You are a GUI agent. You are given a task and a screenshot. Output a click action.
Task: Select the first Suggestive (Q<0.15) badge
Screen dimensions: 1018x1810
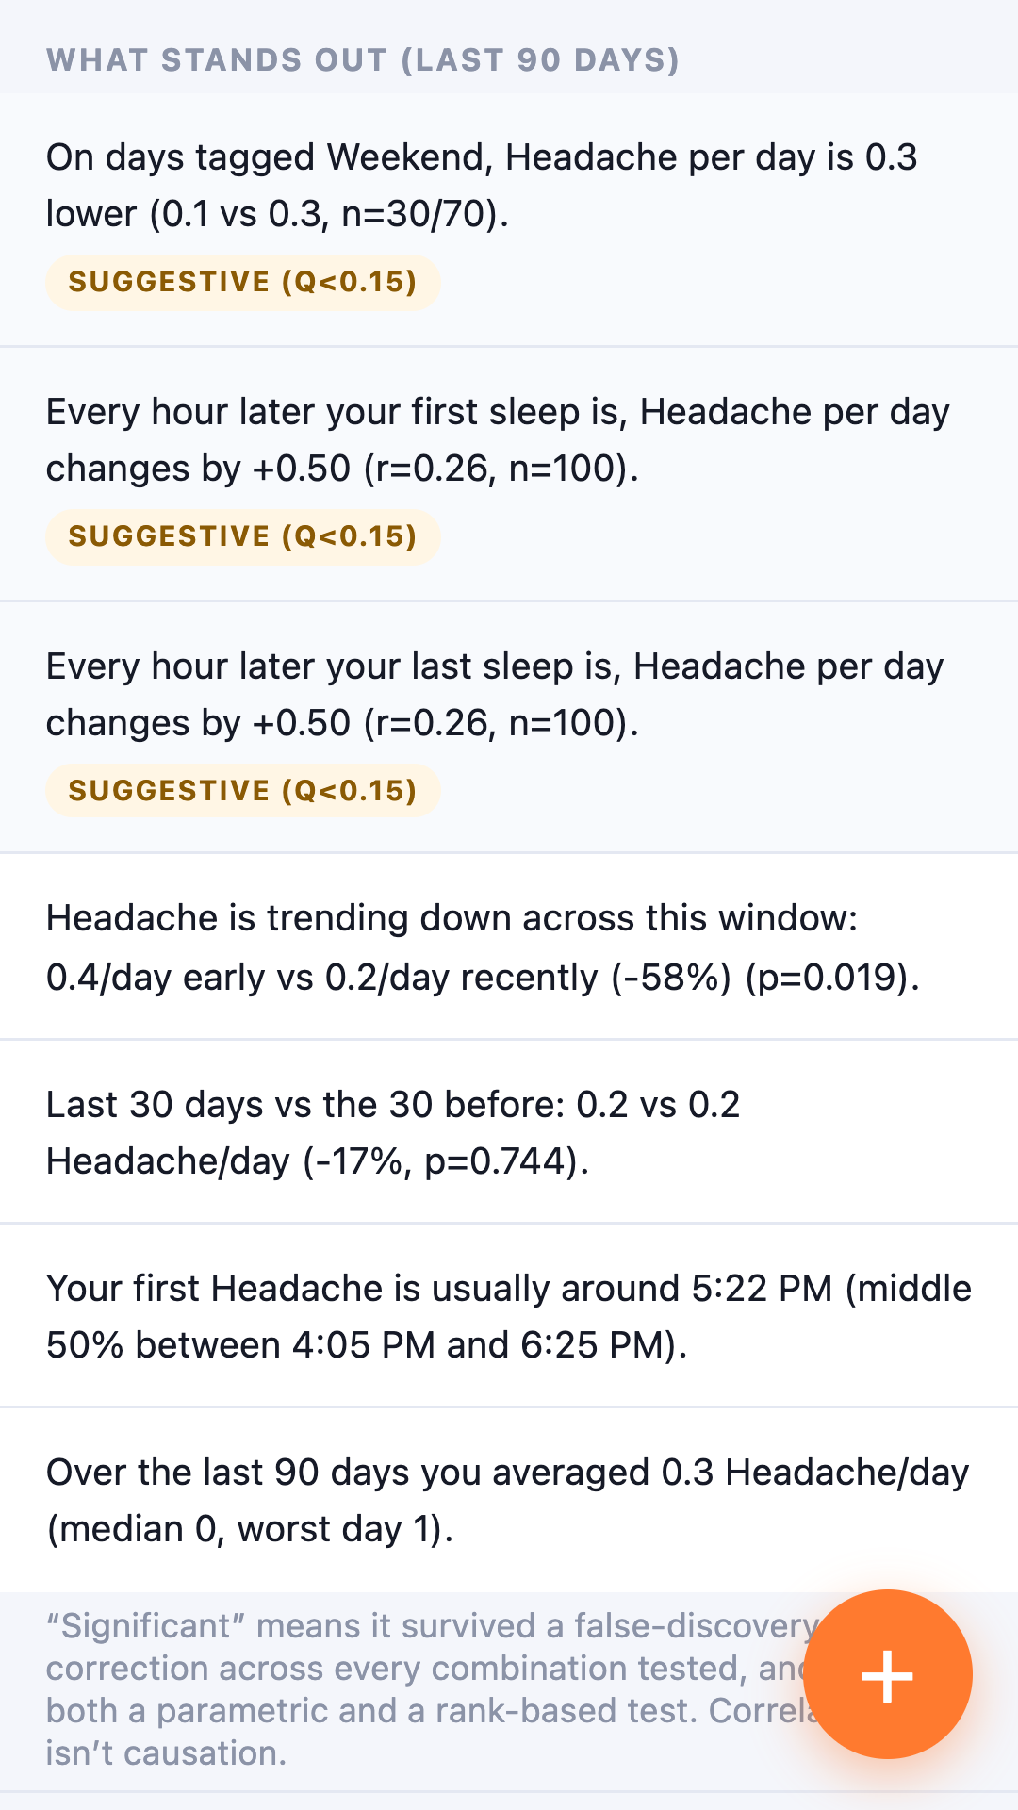pyautogui.click(x=243, y=282)
